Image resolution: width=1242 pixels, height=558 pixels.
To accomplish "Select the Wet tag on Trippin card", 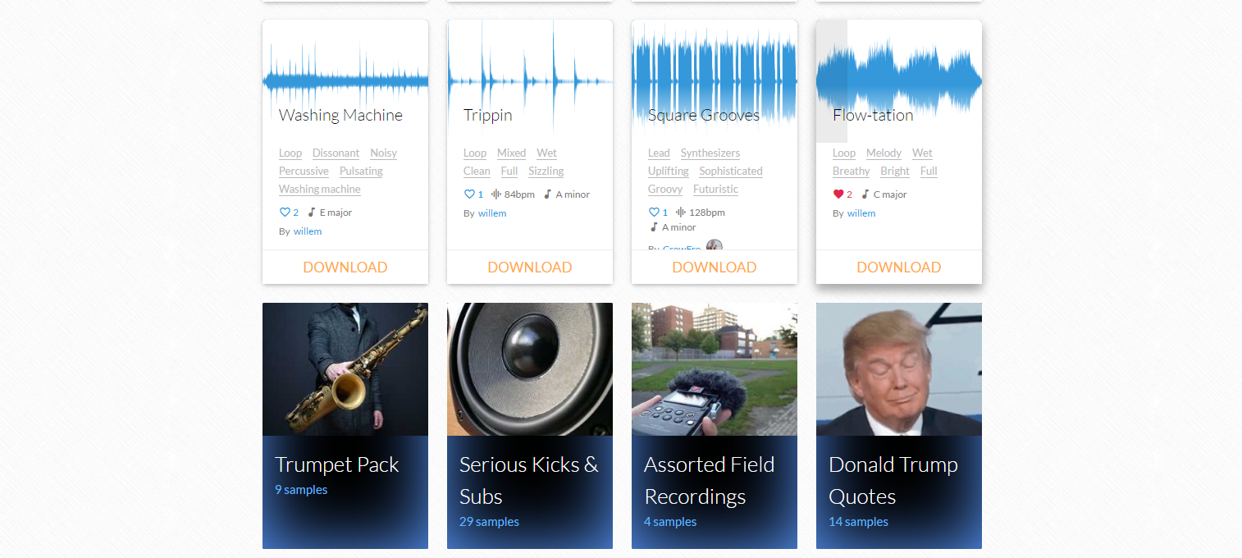I will [x=546, y=153].
